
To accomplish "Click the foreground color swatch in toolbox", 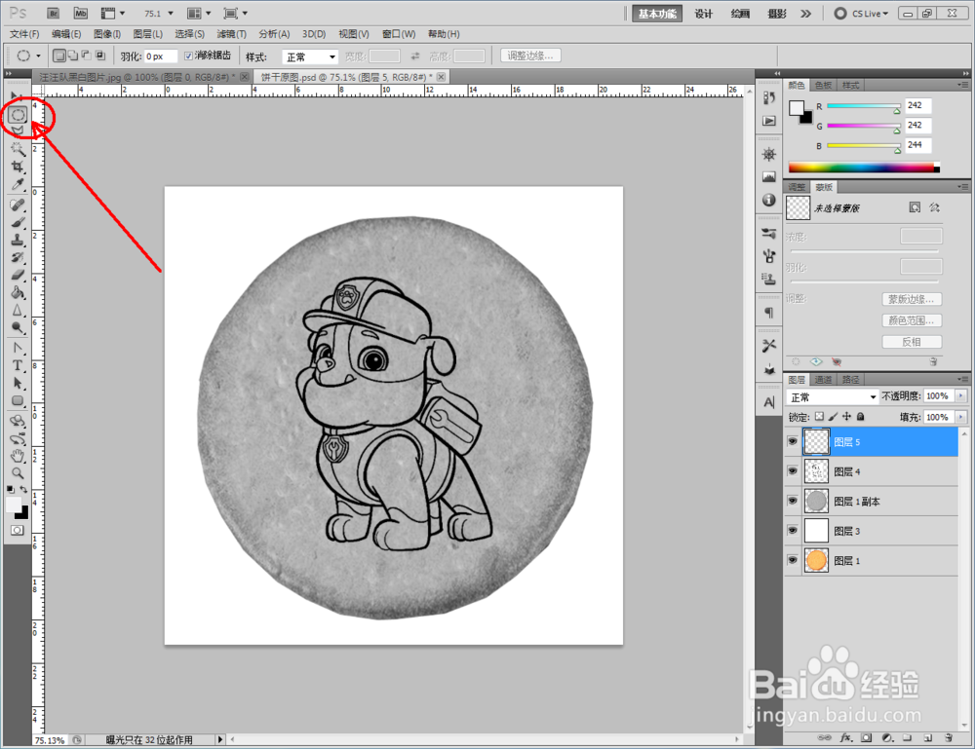I will [x=13, y=505].
